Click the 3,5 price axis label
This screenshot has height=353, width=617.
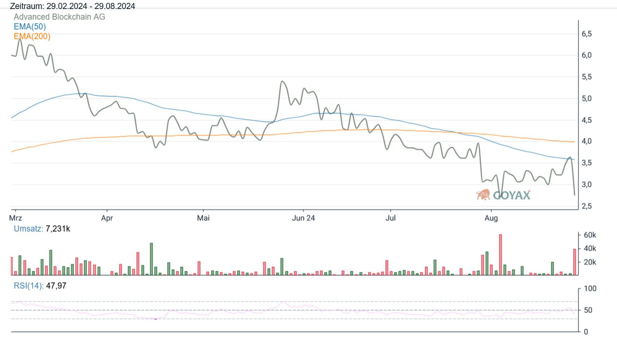click(x=587, y=163)
